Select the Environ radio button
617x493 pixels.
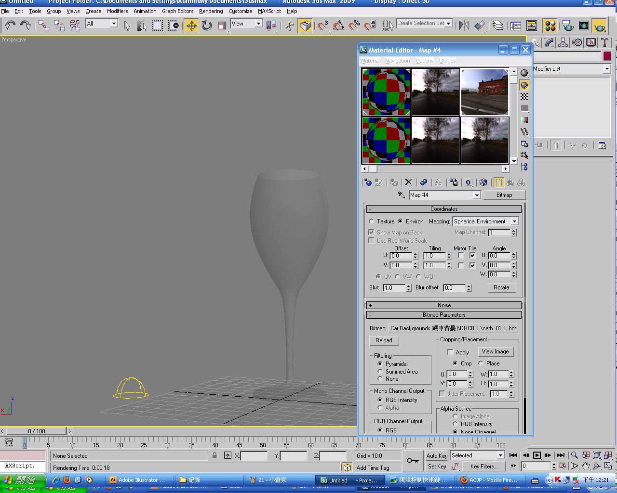(x=400, y=221)
